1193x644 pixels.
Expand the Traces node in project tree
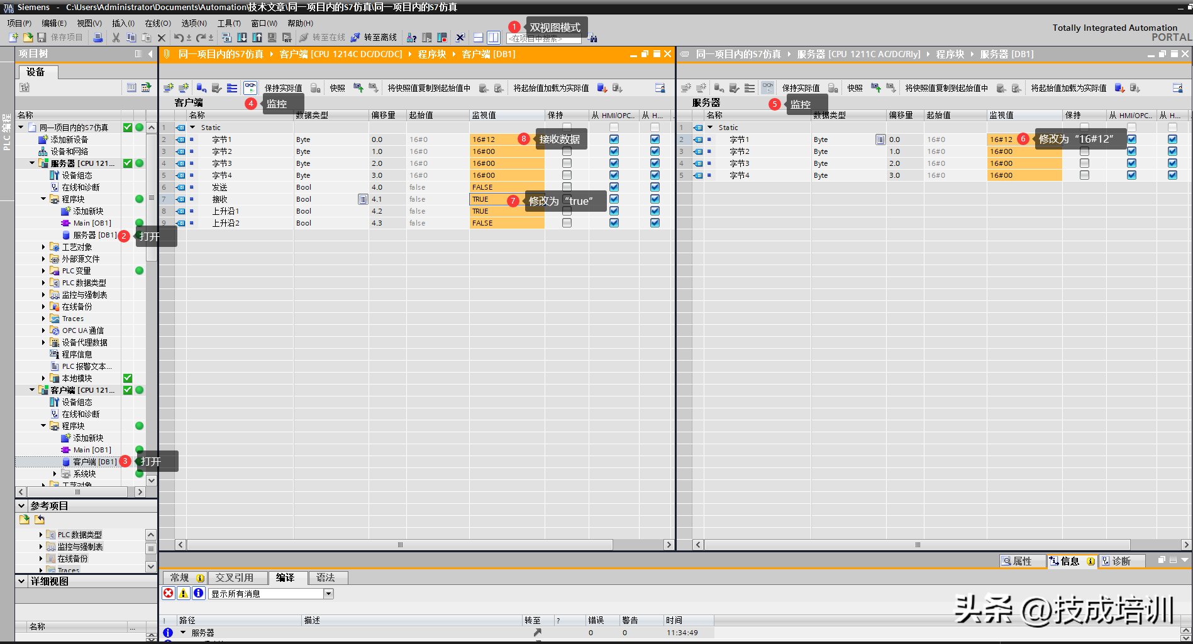[43, 319]
